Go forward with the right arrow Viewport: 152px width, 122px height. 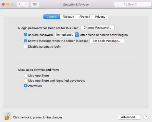[x=26, y=4]
